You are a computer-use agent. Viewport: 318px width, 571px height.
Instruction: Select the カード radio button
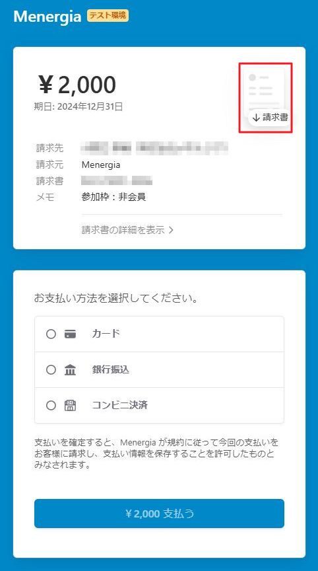[51, 334]
